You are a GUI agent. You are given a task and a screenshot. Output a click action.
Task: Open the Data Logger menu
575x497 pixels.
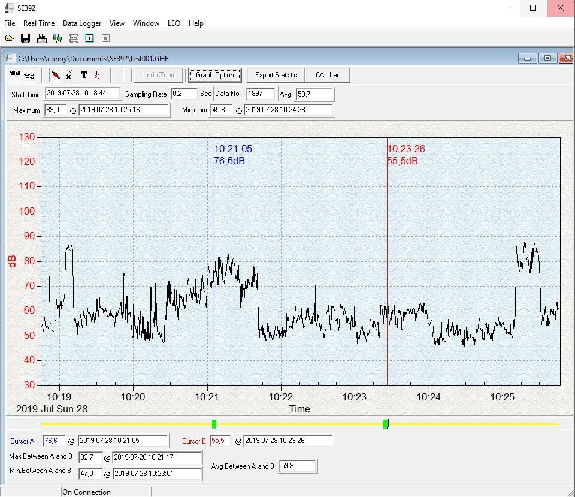pyautogui.click(x=82, y=23)
